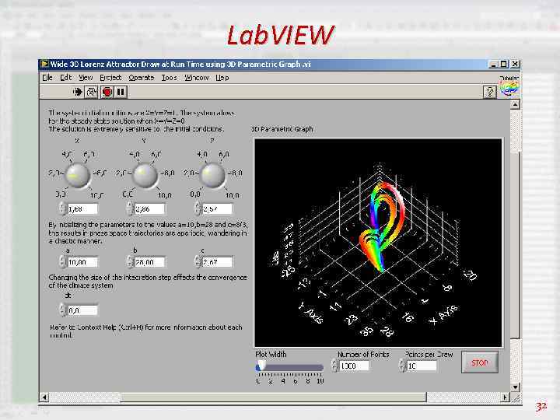Click parameter c field showing 2,67
This screenshot has height=420, width=560.
(217, 262)
